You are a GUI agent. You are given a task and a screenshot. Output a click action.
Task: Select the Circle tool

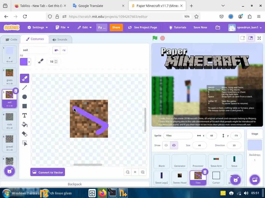[25, 97]
